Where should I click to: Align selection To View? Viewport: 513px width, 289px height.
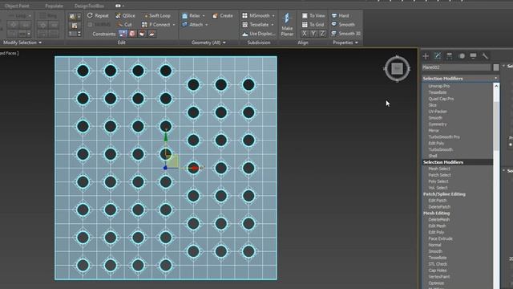tap(313, 15)
